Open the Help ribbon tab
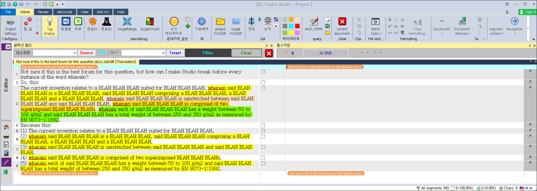Image resolution: width=537 pixels, height=191 pixels. [x=121, y=12]
